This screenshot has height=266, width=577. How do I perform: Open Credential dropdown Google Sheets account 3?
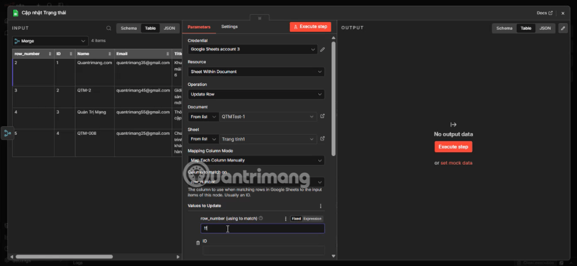point(253,50)
